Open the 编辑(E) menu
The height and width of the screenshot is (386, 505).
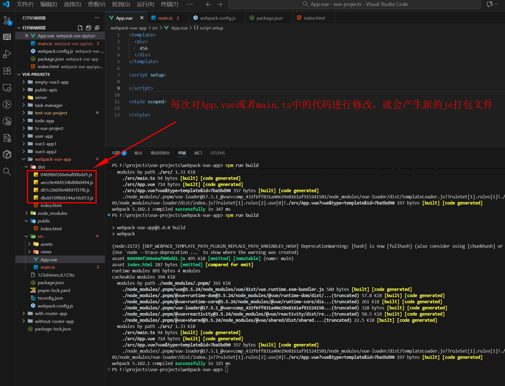coord(48,4)
